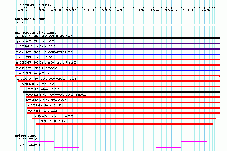This screenshot has height=151, width=227.
Task: Select the FEZ2 NM_001042548 magenta gene line
Action: pyautogui.click(x=117, y=147)
